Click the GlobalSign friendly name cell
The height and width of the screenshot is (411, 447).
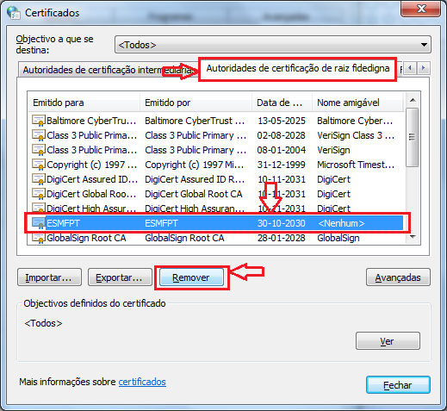point(338,238)
